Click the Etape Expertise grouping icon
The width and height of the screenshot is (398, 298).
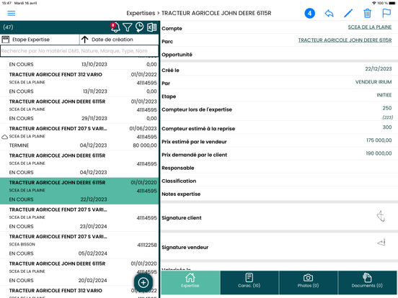coord(5,40)
